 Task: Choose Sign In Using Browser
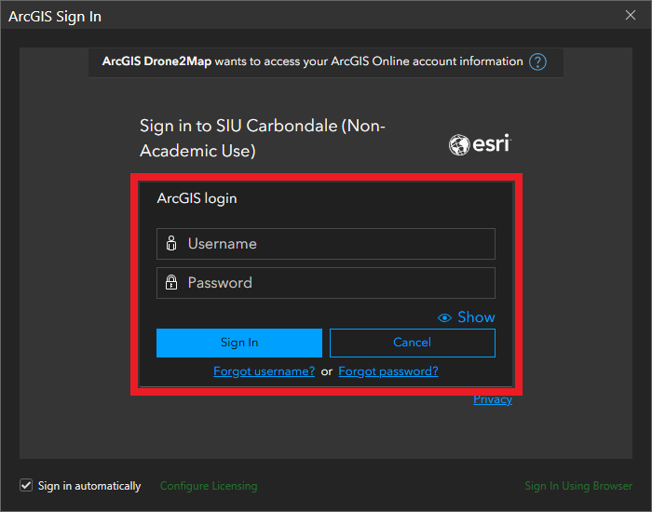(x=577, y=486)
